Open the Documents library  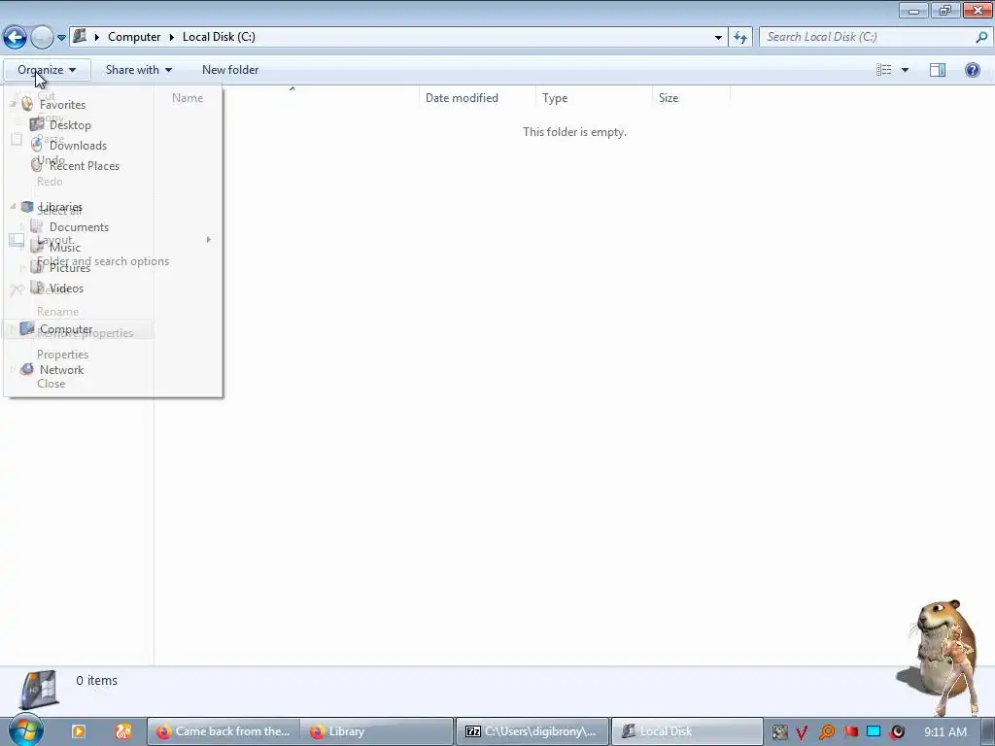point(79,227)
